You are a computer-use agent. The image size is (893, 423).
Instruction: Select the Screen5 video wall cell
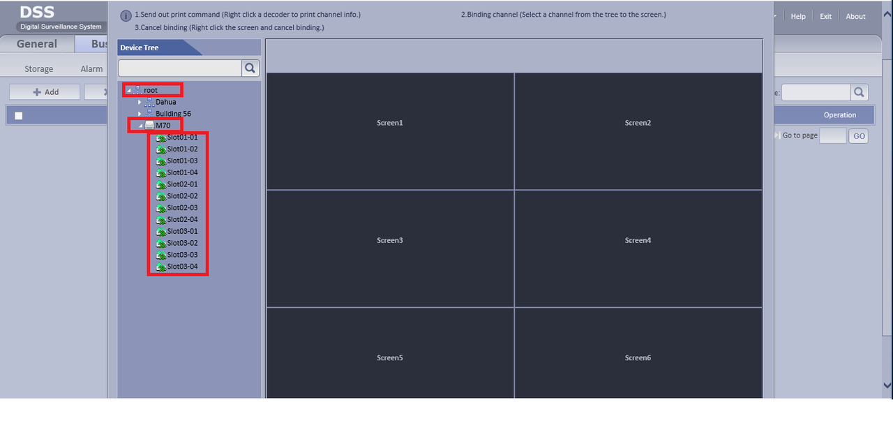(390, 353)
